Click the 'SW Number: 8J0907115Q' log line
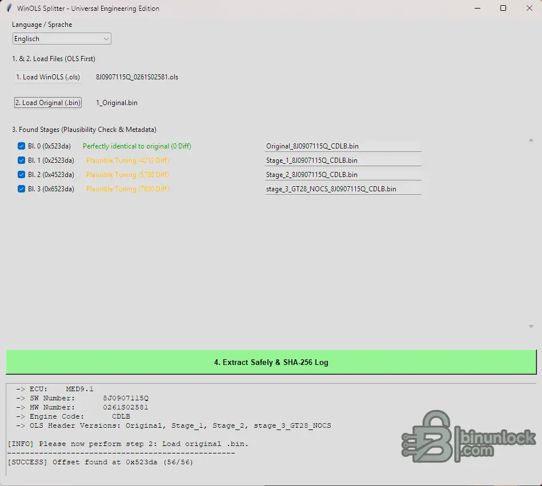 point(82,398)
